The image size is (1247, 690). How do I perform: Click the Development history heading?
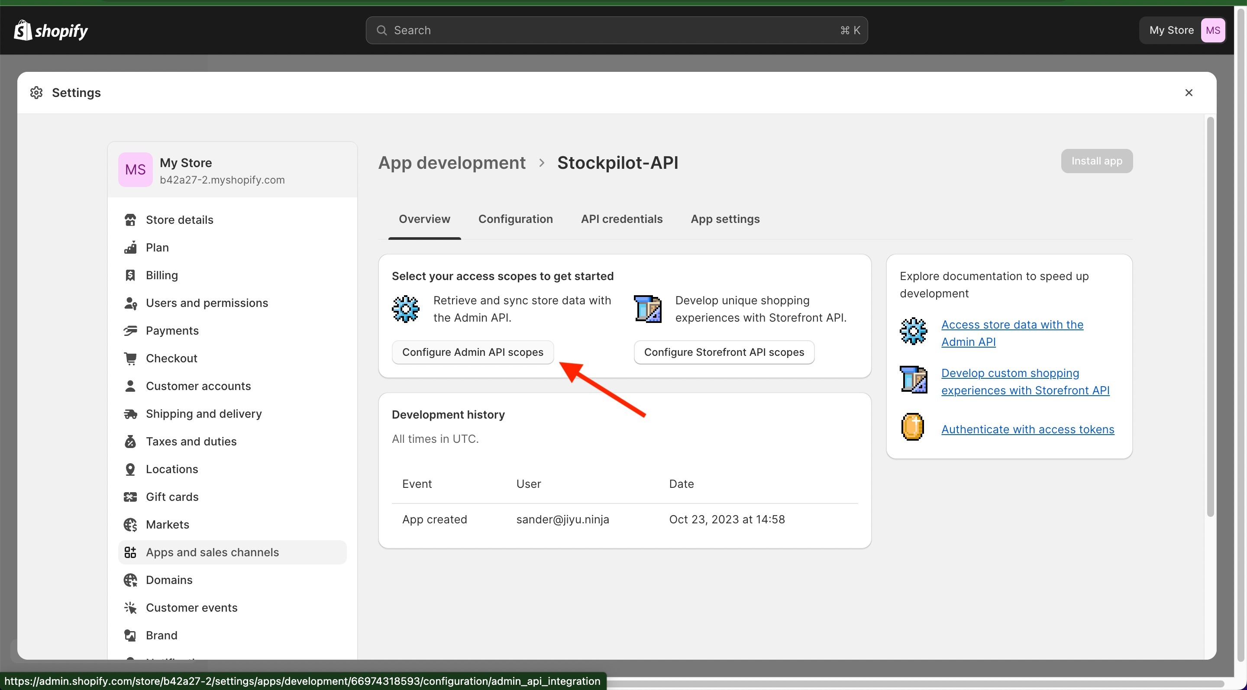tap(448, 415)
